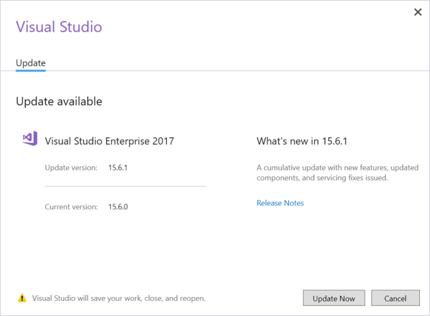
Task: Click the Visual Studio Enterprise purple logo icon
Action: [x=30, y=140]
